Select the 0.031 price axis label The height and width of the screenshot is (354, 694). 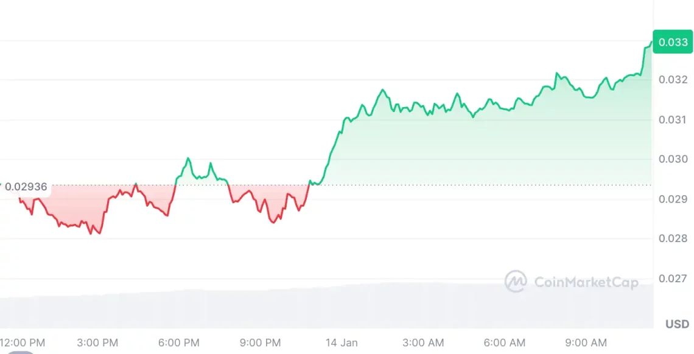tap(673, 120)
